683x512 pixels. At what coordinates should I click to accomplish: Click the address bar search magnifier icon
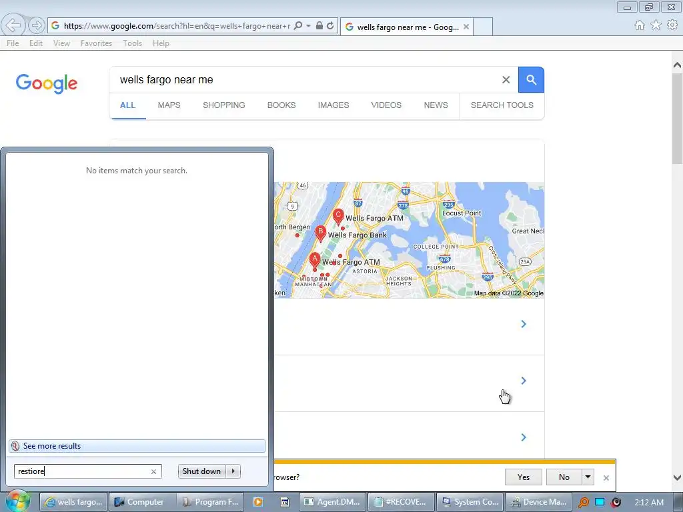(x=298, y=26)
